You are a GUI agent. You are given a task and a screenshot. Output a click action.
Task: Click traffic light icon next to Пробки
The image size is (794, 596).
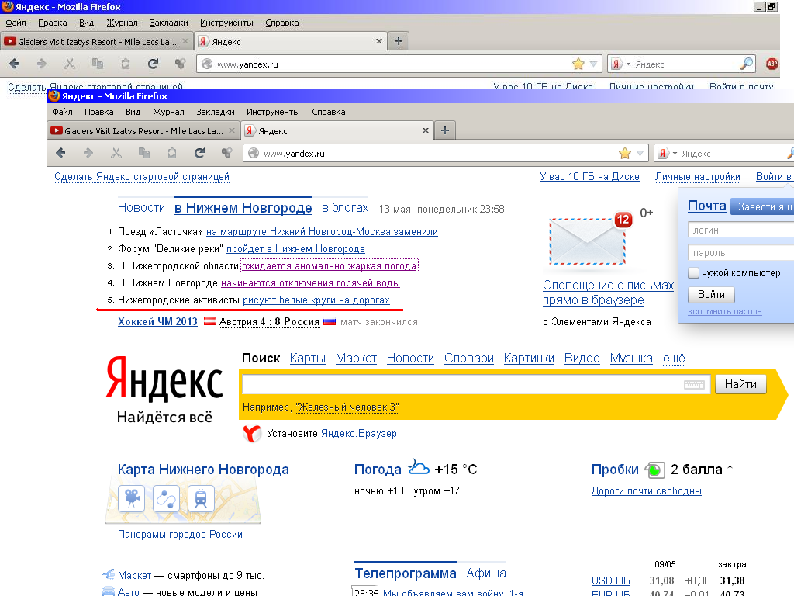[x=654, y=470]
